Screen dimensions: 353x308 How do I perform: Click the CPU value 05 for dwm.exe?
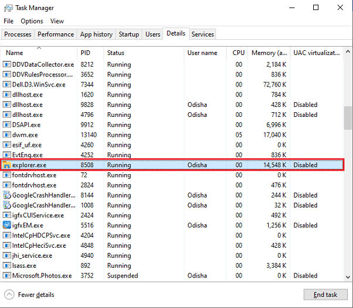click(x=239, y=135)
